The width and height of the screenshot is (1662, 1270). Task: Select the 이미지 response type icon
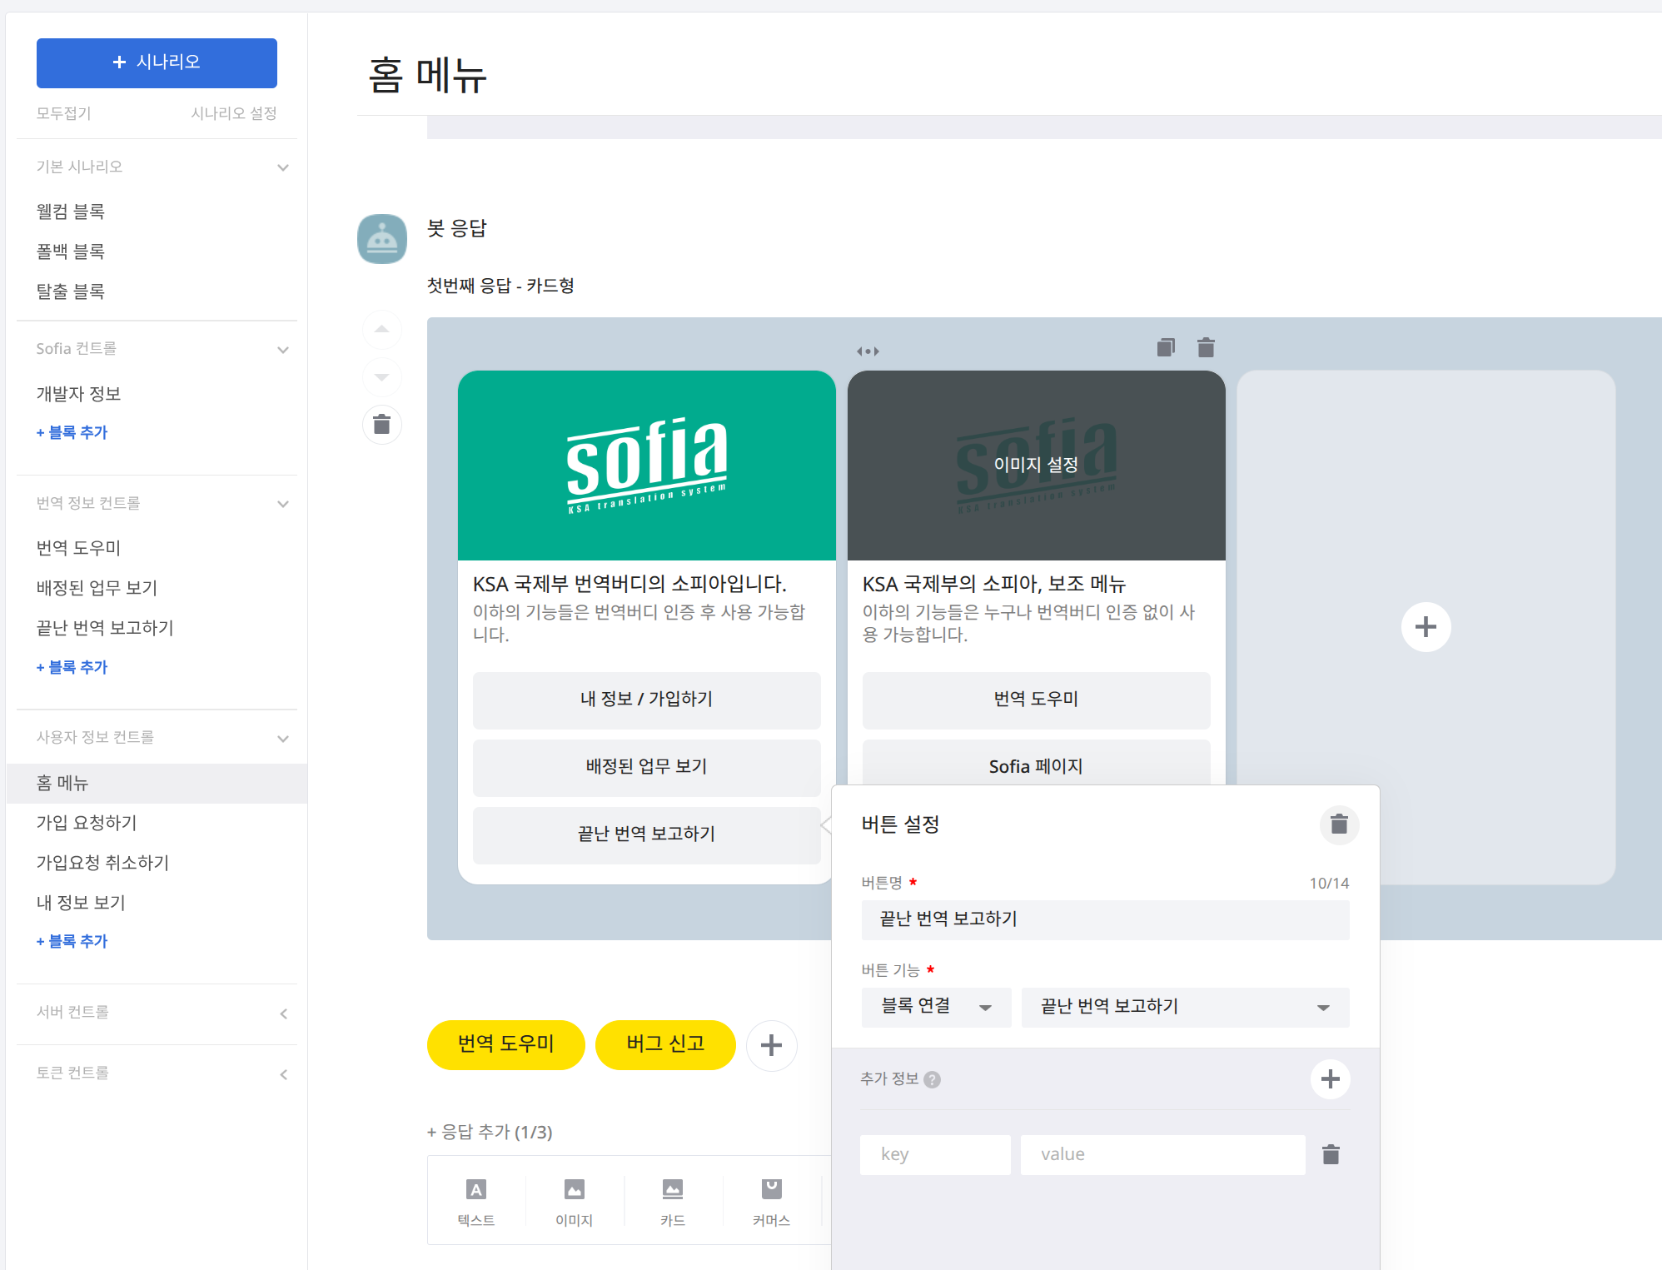coord(574,1199)
